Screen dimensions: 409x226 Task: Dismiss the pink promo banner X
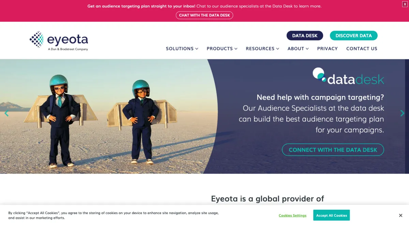point(405,4)
